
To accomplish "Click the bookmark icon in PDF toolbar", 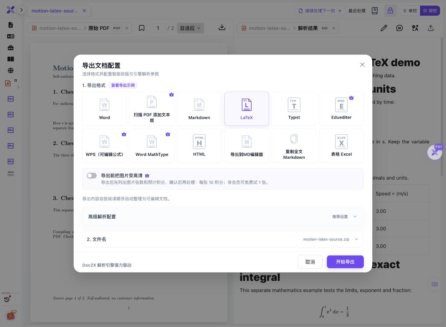I will 142,28.
